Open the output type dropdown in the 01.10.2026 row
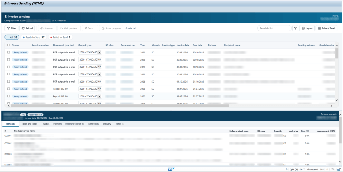 coord(90,82)
